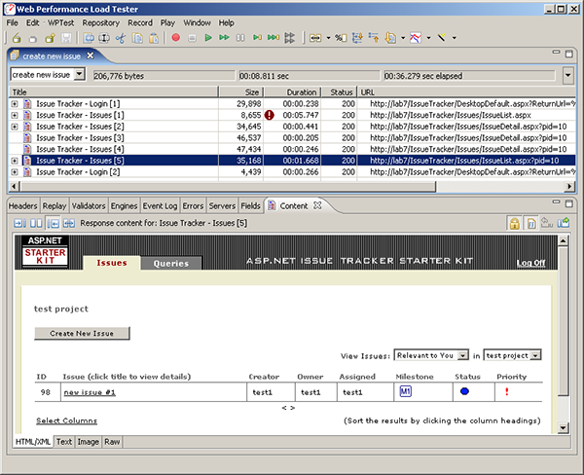The height and width of the screenshot is (475, 584).
Task: Switch to the Headers tab
Action: click(x=23, y=206)
